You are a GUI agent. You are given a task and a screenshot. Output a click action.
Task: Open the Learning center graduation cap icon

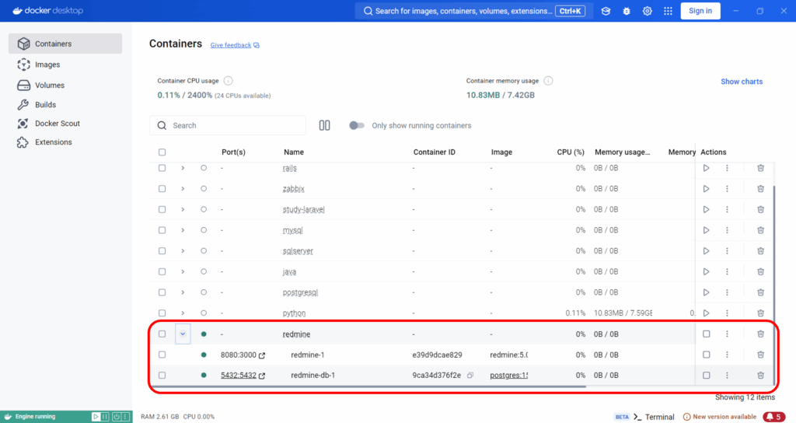click(x=606, y=11)
